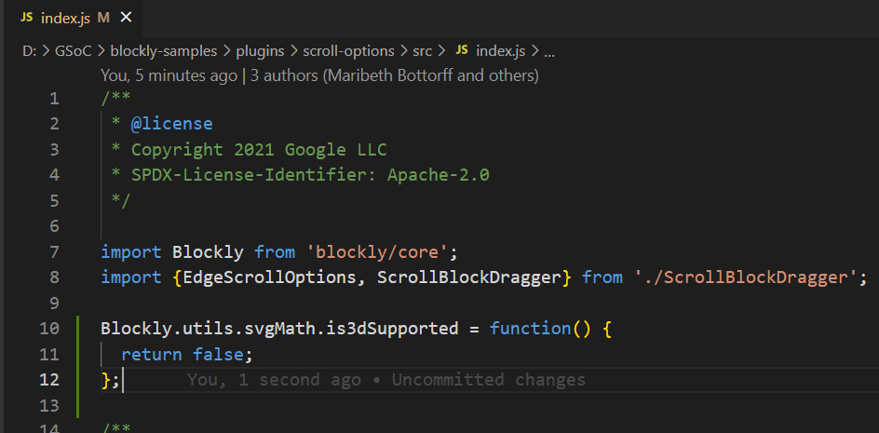This screenshot has height=433, width=879.
Task: Click the JS file icon on the tab
Action: pos(27,18)
